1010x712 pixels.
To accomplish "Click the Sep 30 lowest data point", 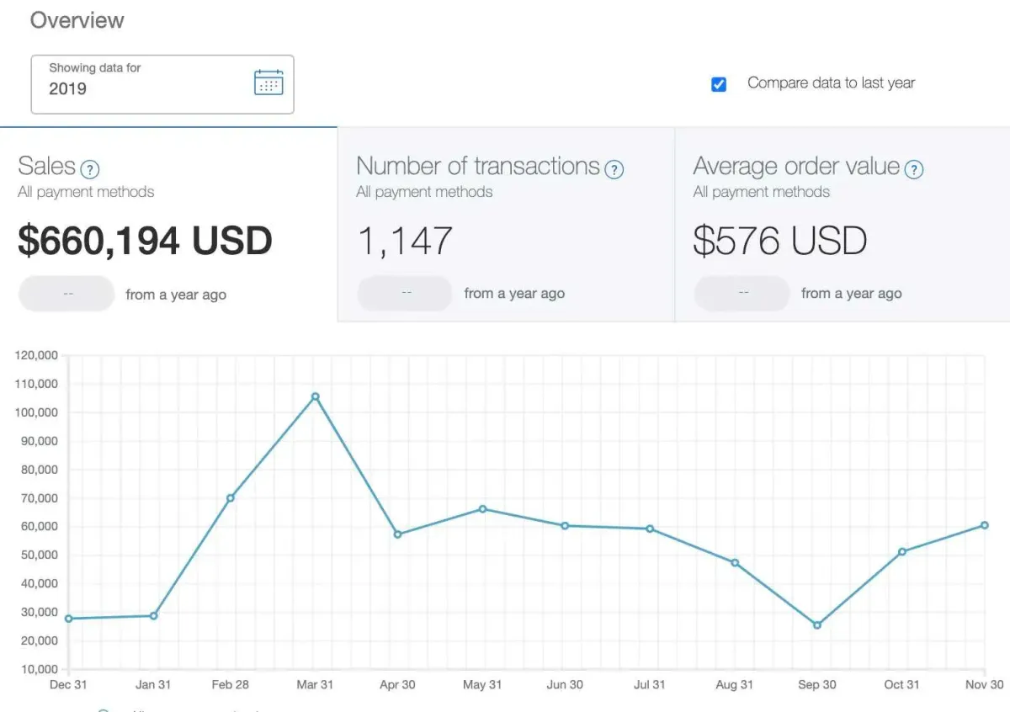I will point(817,625).
